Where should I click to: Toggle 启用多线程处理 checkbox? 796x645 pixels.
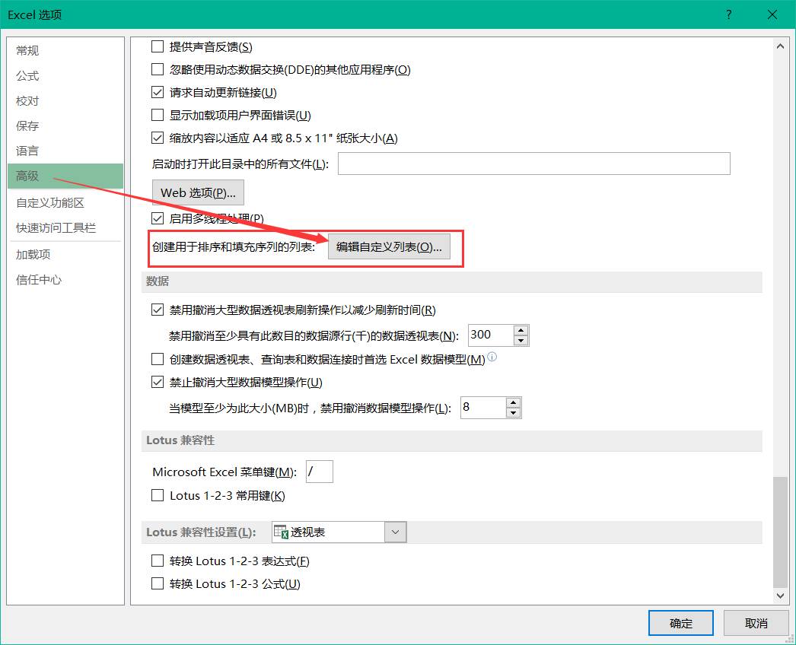click(x=158, y=219)
